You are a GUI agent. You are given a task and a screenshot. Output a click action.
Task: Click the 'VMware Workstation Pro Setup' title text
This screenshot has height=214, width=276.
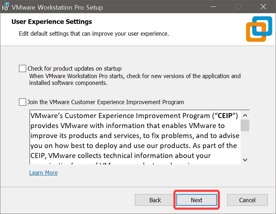click(58, 7)
